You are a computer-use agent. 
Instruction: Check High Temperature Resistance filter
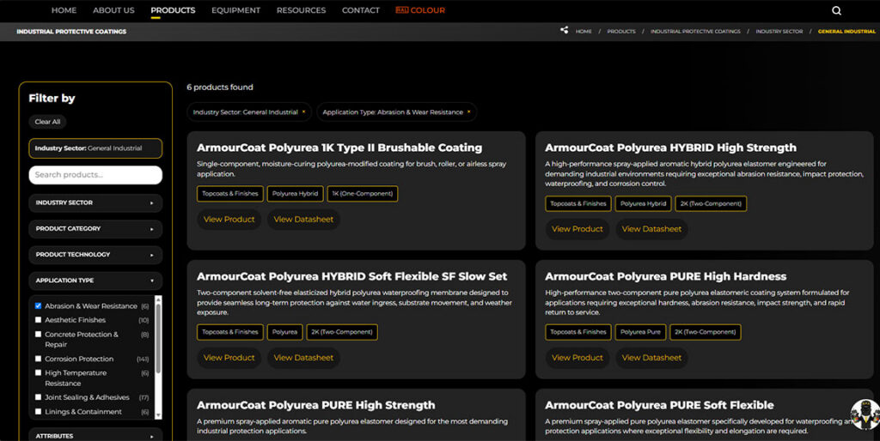tap(38, 372)
